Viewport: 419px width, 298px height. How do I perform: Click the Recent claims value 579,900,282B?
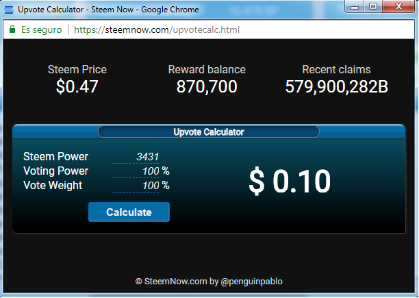click(336, 86)
